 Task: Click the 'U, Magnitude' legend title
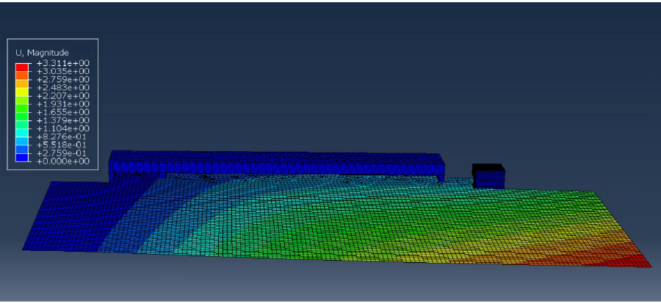43,52
